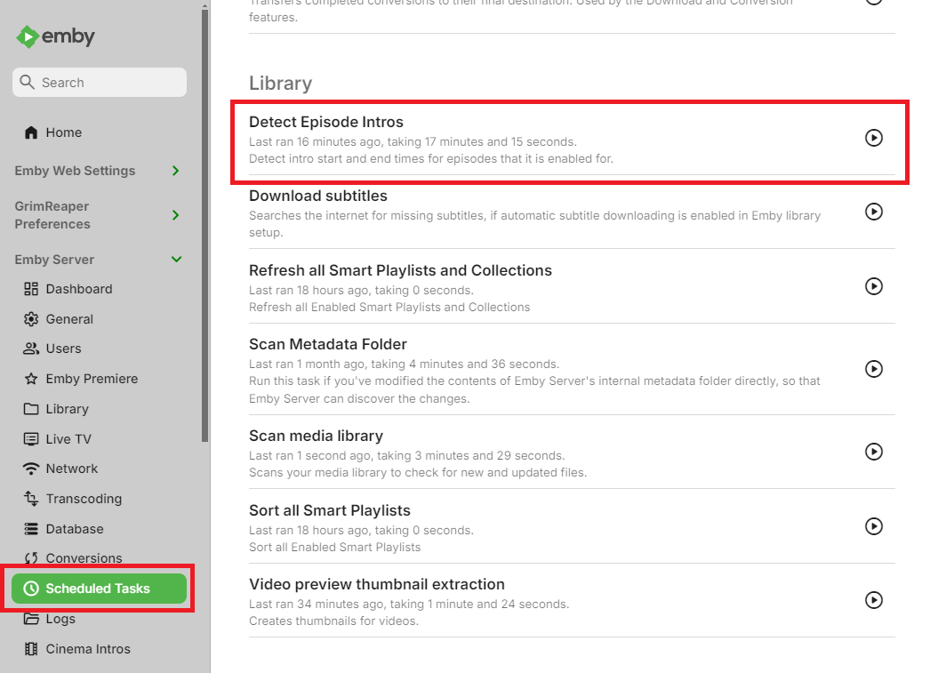This screenshot has height=673, width=946.
Task: Click the Cinema Intros film icon
Action: [x=31, y=649]
